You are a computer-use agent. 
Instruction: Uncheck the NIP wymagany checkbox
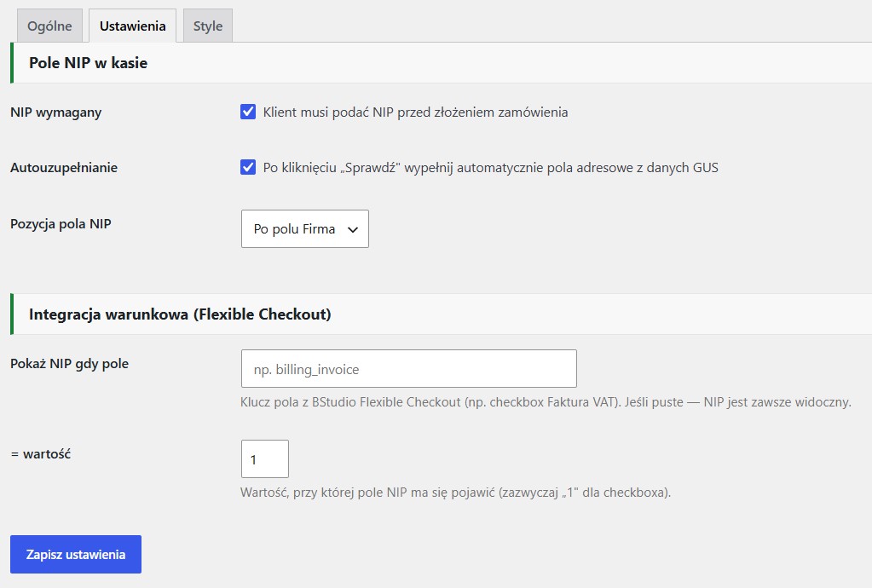[248, 112]
